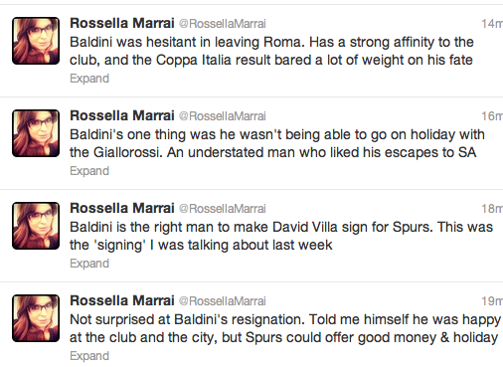Expand the tweet about Giallorossi holiday

point(89,171)
